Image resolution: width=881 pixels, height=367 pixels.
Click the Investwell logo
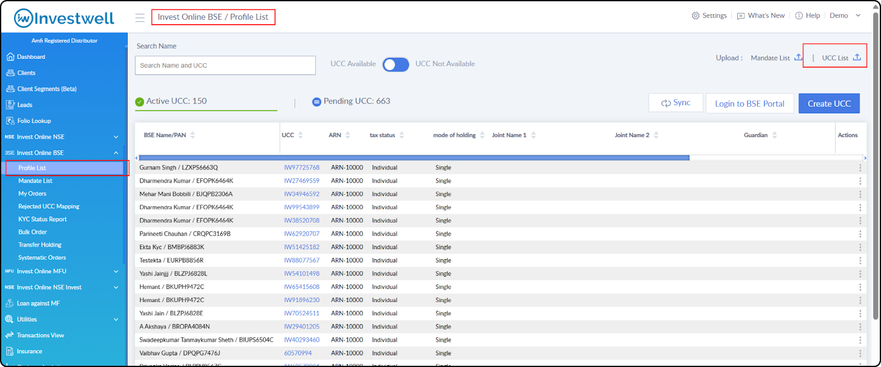(64, 18)
